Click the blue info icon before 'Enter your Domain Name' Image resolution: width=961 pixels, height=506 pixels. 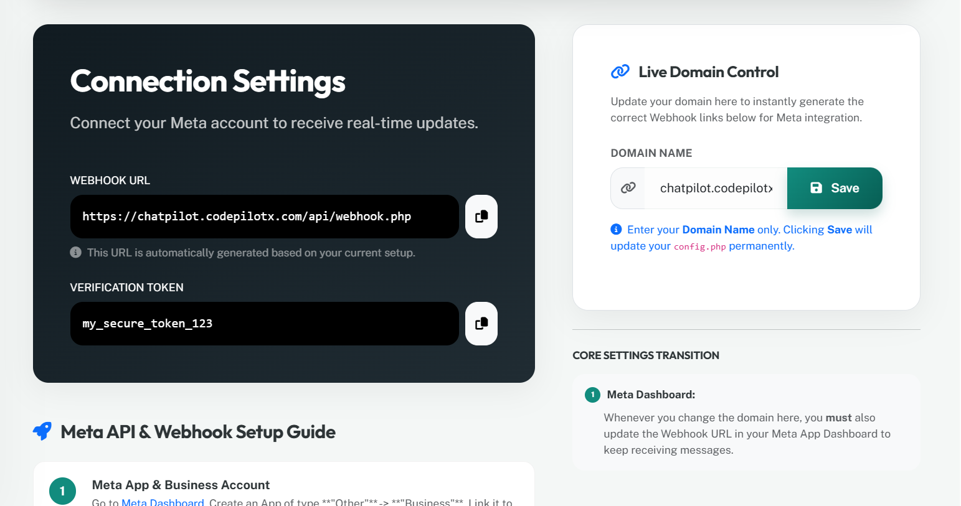click(616, 230)
